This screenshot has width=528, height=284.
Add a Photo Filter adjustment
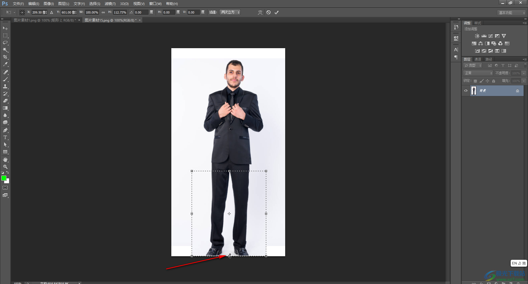(494, 43)
